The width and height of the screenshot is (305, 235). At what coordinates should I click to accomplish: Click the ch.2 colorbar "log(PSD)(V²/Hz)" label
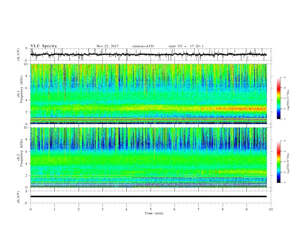pyautogui.click(x=288, y=163)
